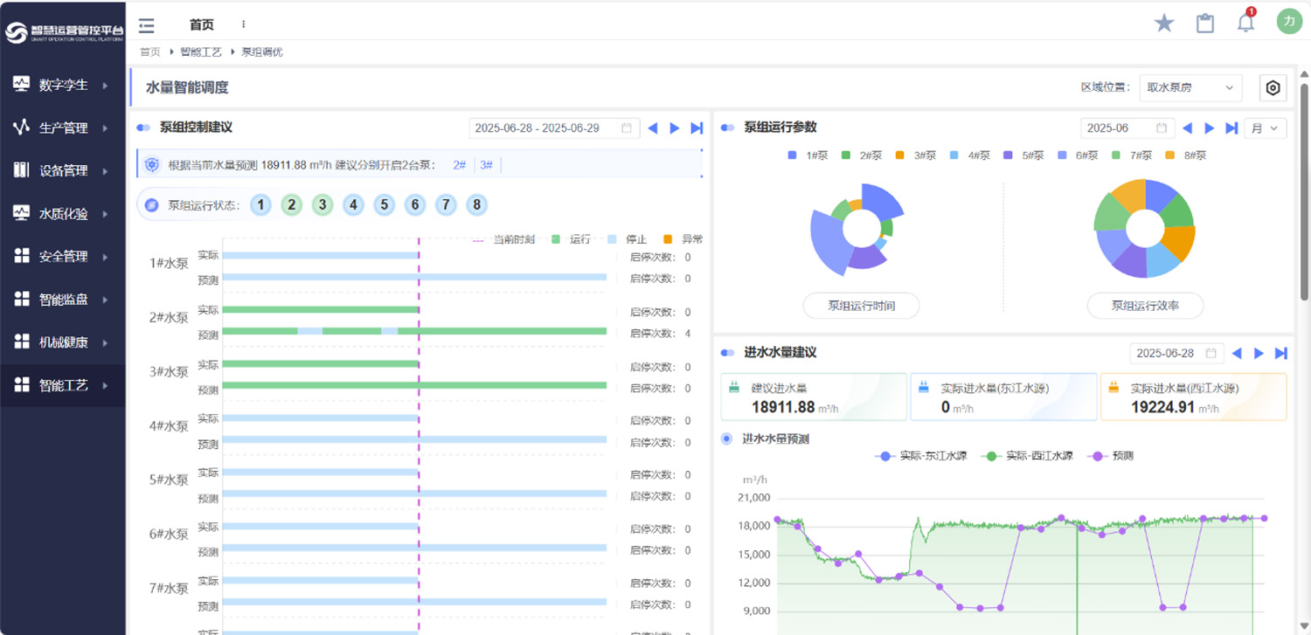Open 智能工艺 in the sidebar
This screenshot has height=635, width=1311.
(x=63, y=385)
